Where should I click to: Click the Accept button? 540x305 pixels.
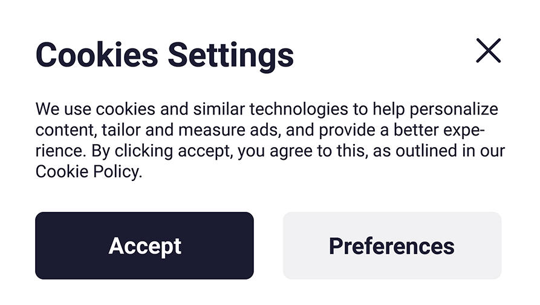[x=145, y=246]
